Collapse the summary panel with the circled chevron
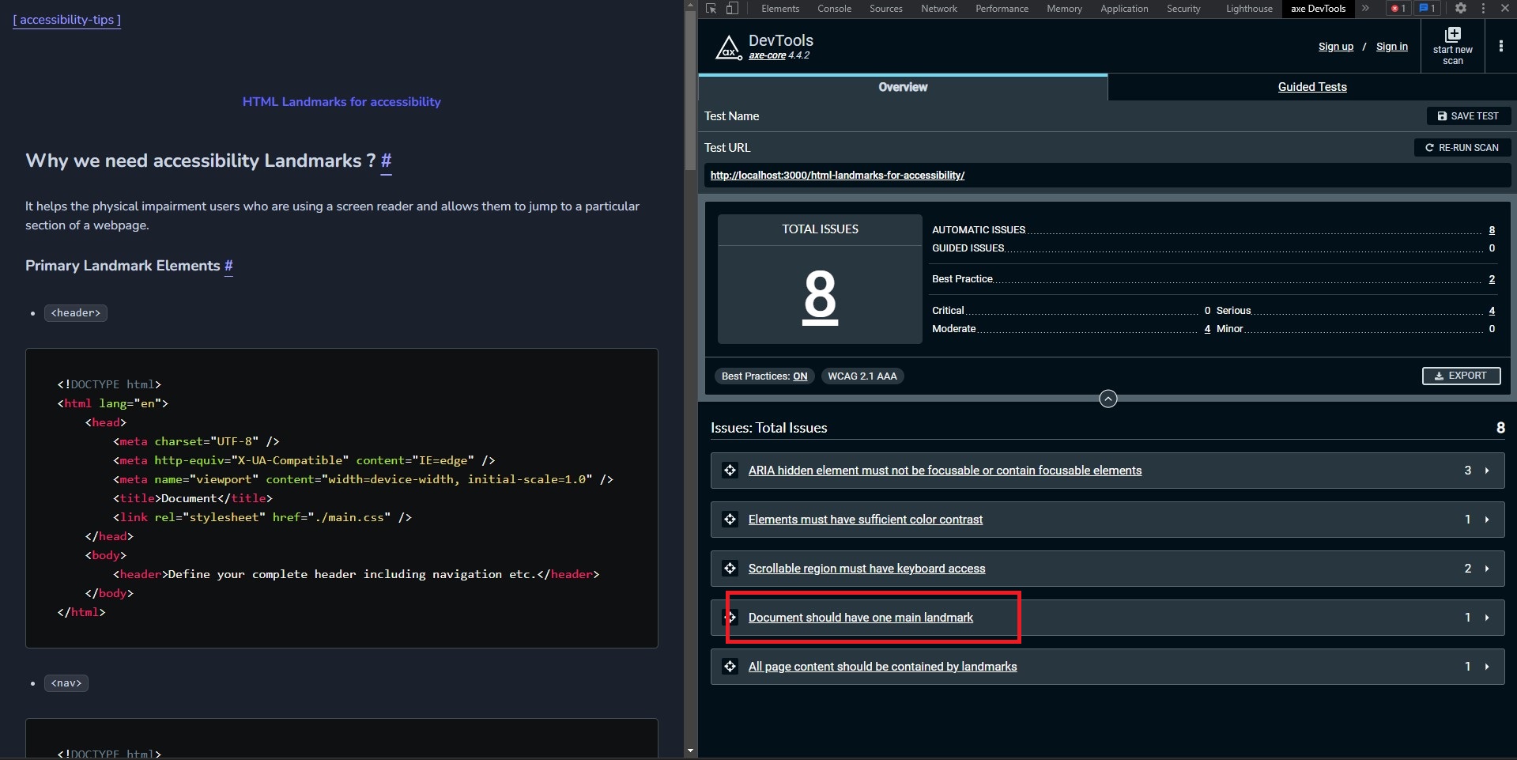Image resolution: width=1517 pixels, height=760 pixels. (x=1108, y=399)
